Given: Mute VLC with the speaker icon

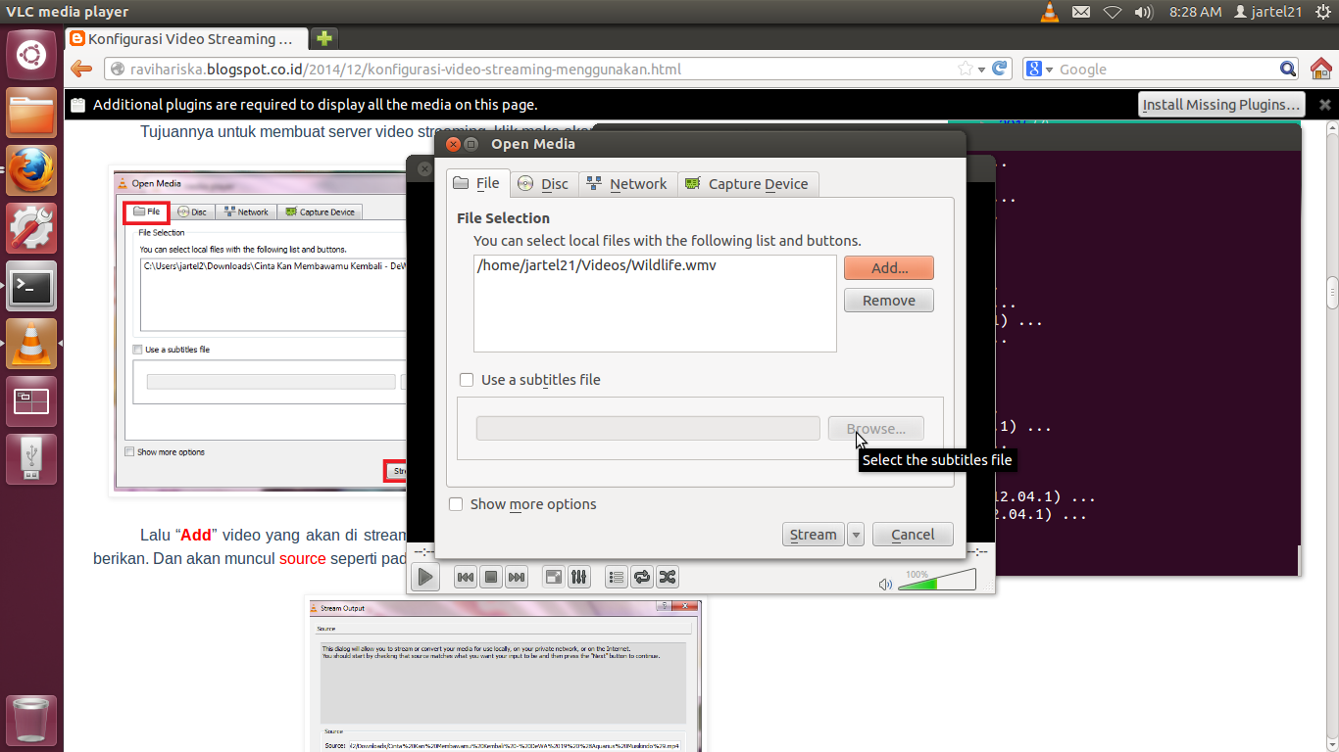Looking at the screenshot, I should (x=885, y=584).
